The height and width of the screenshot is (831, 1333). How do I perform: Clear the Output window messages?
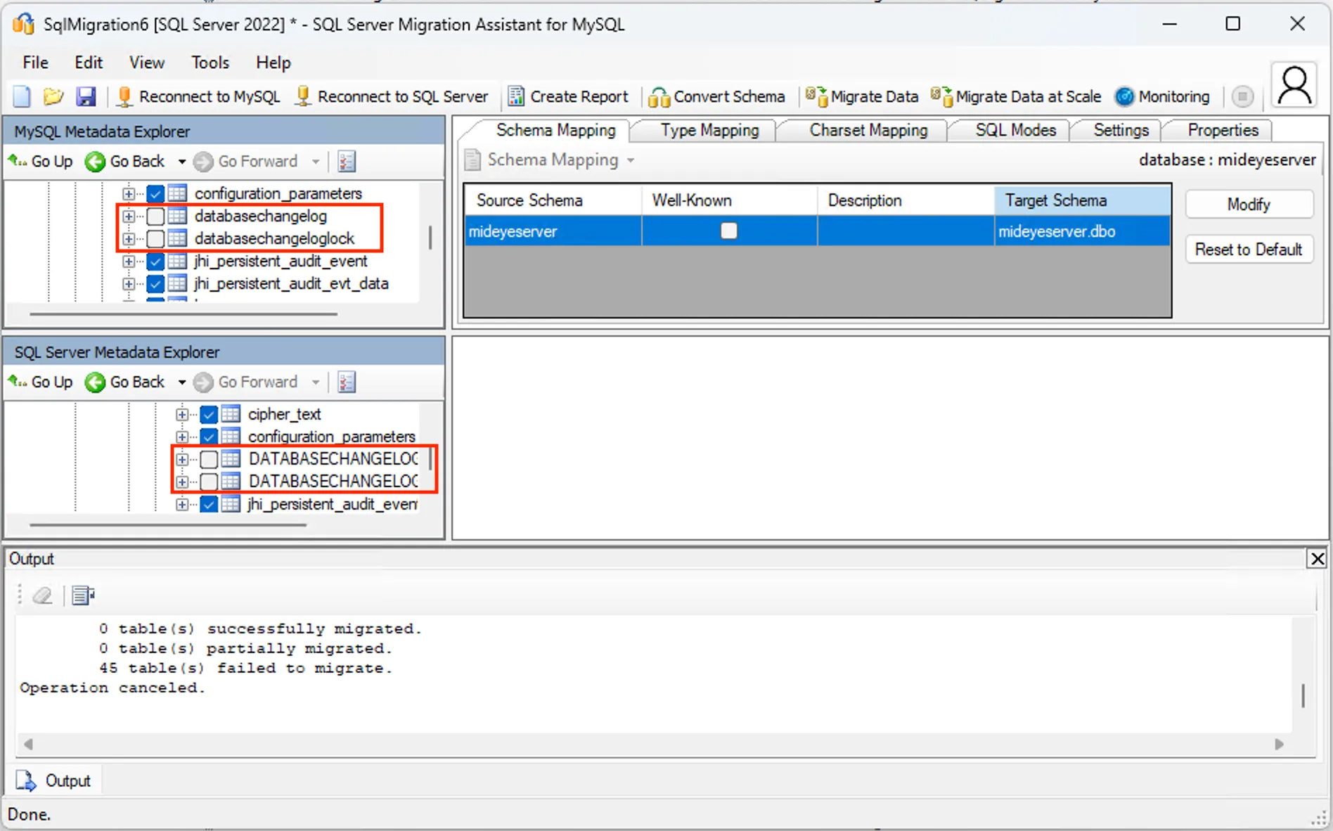pos(42,595)
